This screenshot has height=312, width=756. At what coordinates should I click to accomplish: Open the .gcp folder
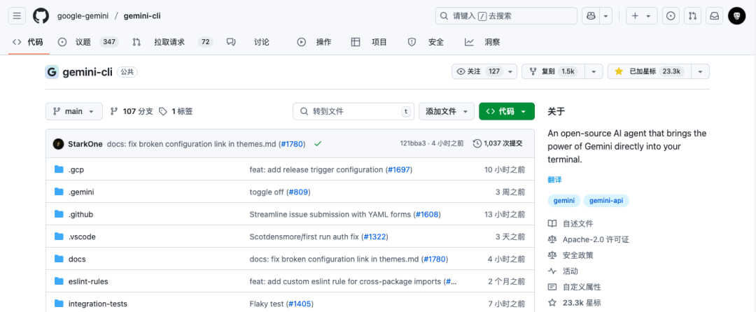[x=77, y=169]
